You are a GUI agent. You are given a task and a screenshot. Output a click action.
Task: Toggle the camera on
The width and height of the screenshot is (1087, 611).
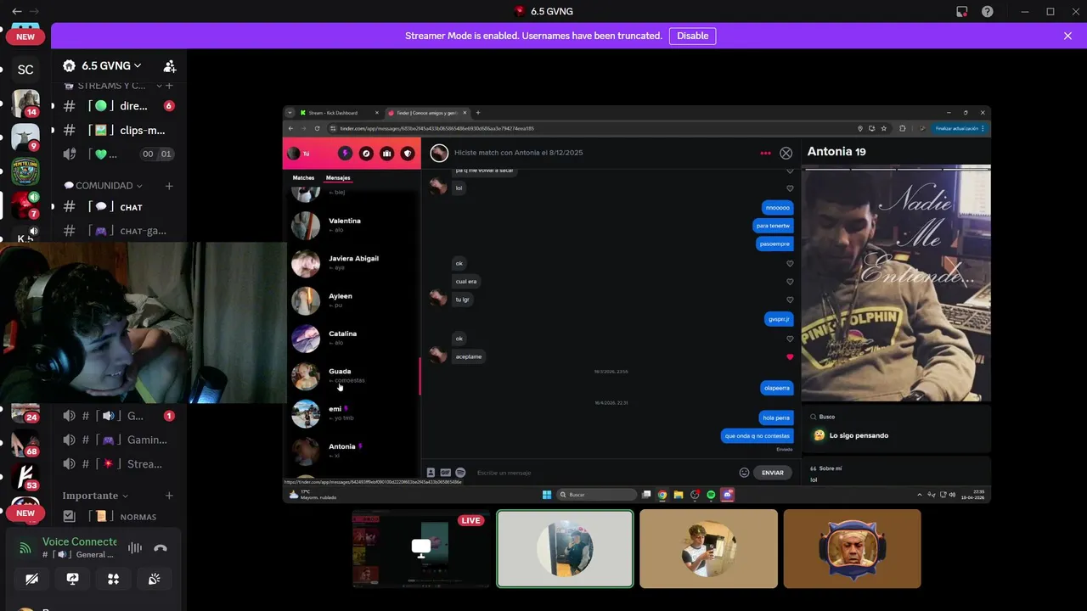coord(31,579)
